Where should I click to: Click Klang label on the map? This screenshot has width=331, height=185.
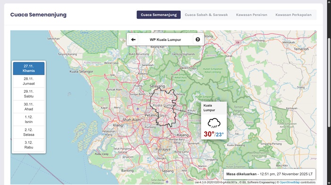point(118,125)
